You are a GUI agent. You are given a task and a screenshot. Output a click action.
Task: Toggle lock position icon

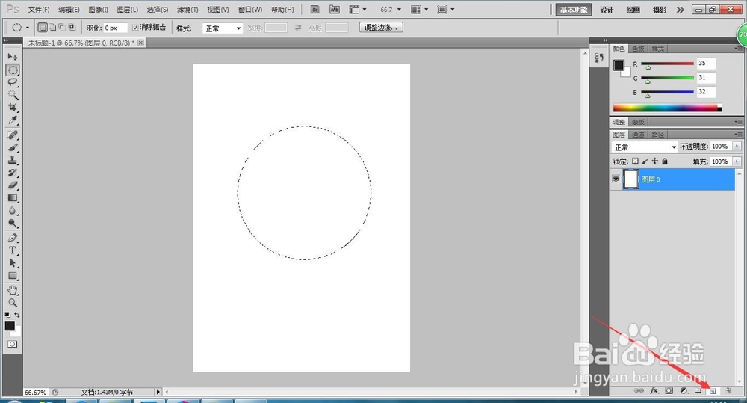pos(655,161)
